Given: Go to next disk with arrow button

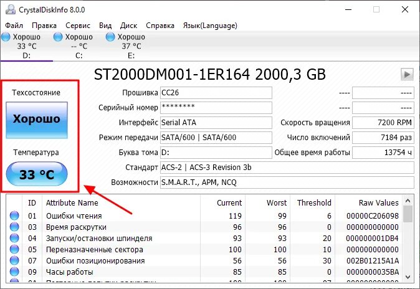Looking at the screenshot, I should coord(407,75).
